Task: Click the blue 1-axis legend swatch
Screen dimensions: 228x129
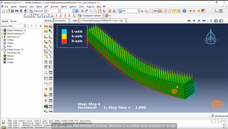Action: tap(64, 32)
